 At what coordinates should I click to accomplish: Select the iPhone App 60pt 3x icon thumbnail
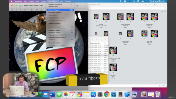pyautogui.click(x=154, y=16)
